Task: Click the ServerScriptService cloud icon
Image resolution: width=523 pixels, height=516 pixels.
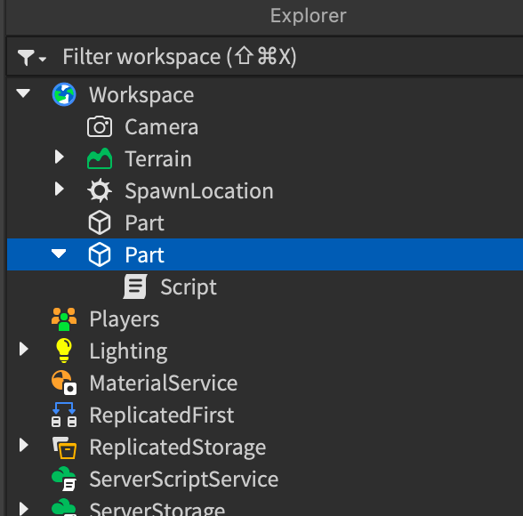Action: point(64,479)
